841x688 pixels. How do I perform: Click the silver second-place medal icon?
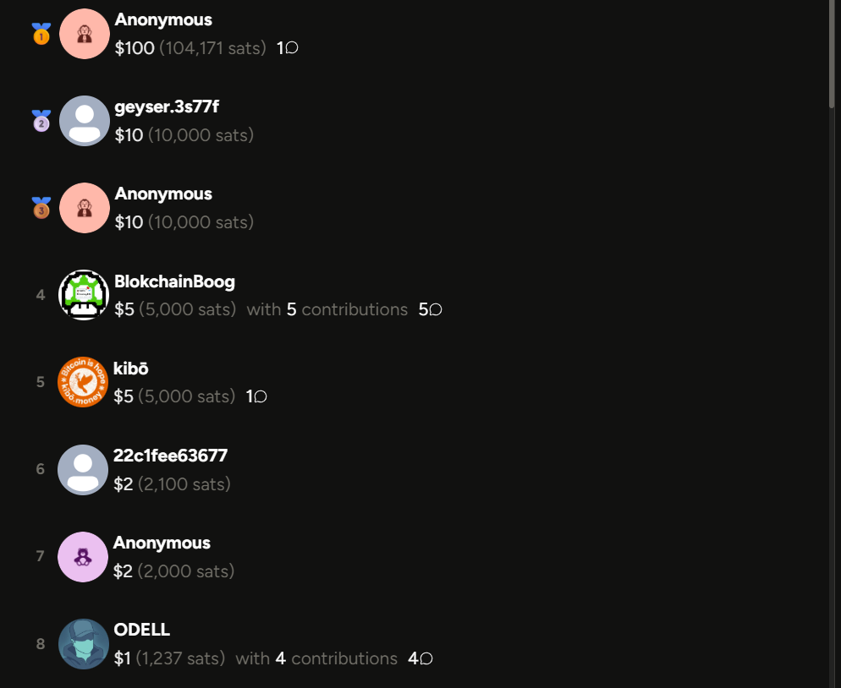(41, 121)
